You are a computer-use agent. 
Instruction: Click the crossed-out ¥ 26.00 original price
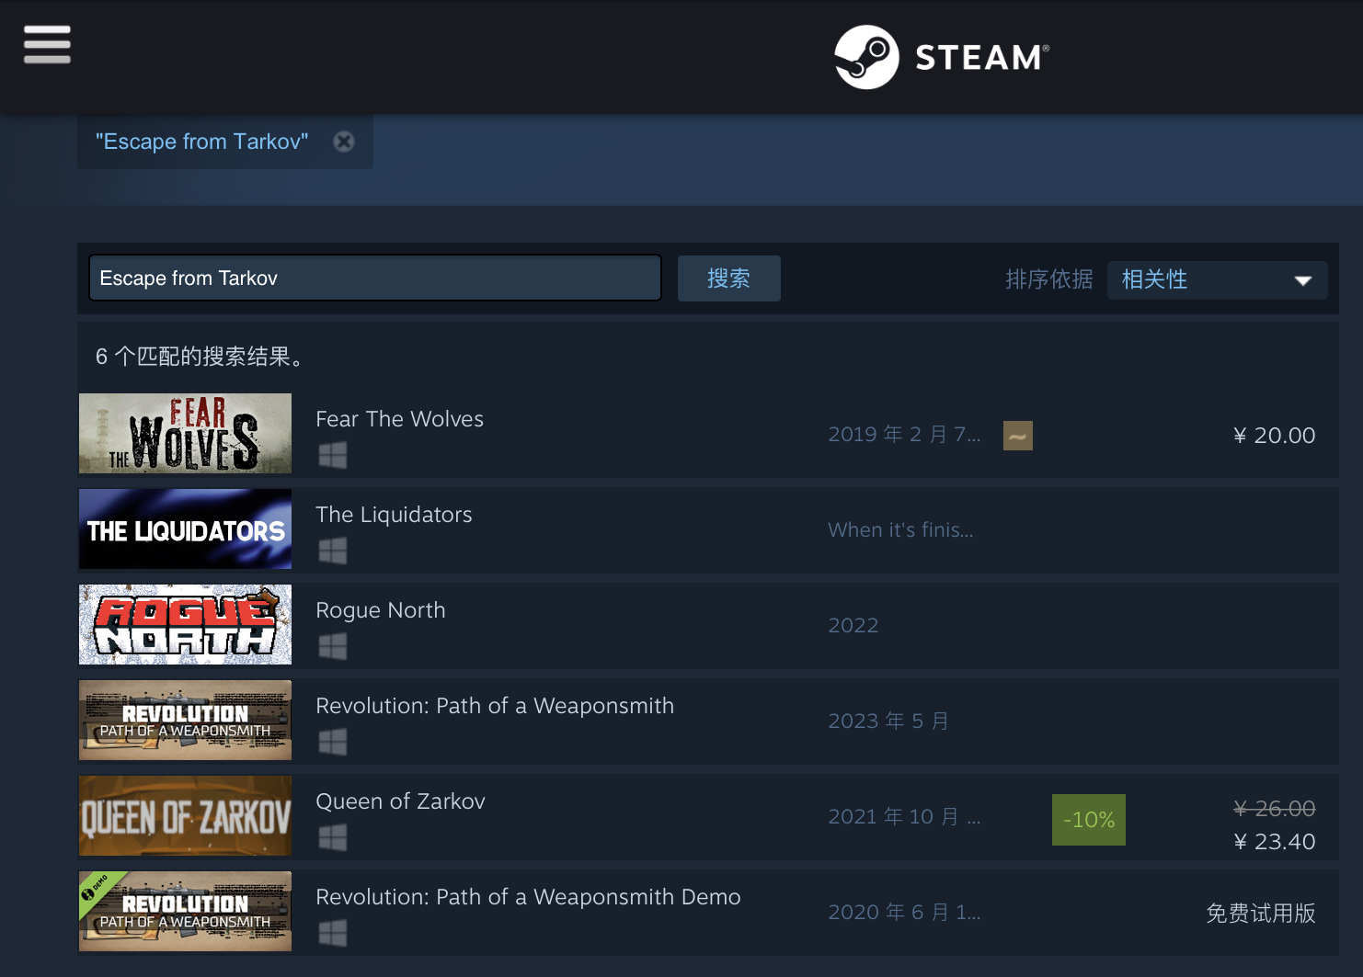pyautogui.click(x=1274, y=809)
